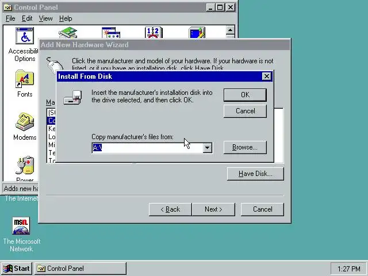Minimize the Control Panel window

click(x=210, y=7)
